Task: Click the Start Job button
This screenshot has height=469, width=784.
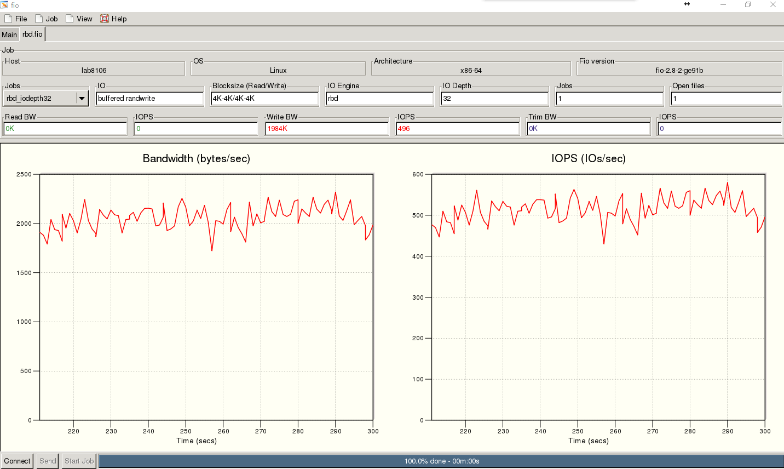Action: (x=79, y=461)
